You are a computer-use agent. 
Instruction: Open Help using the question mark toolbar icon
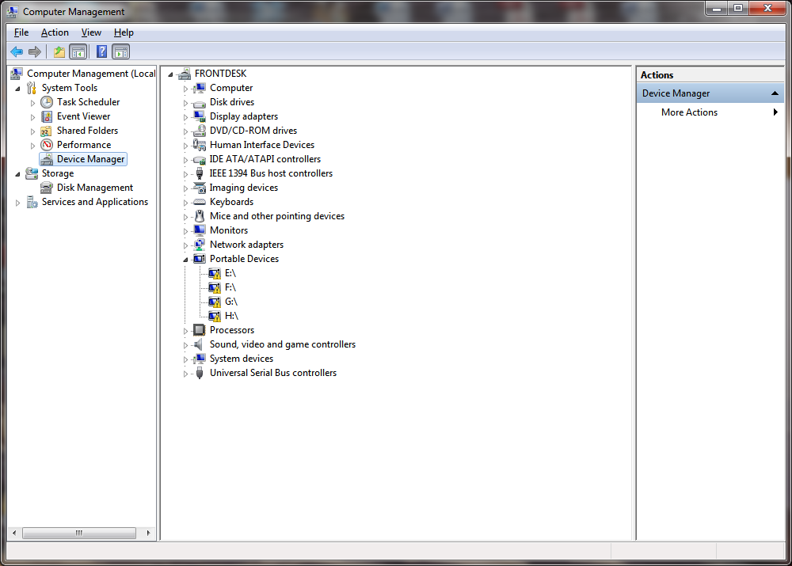click(x=101, y=51)
